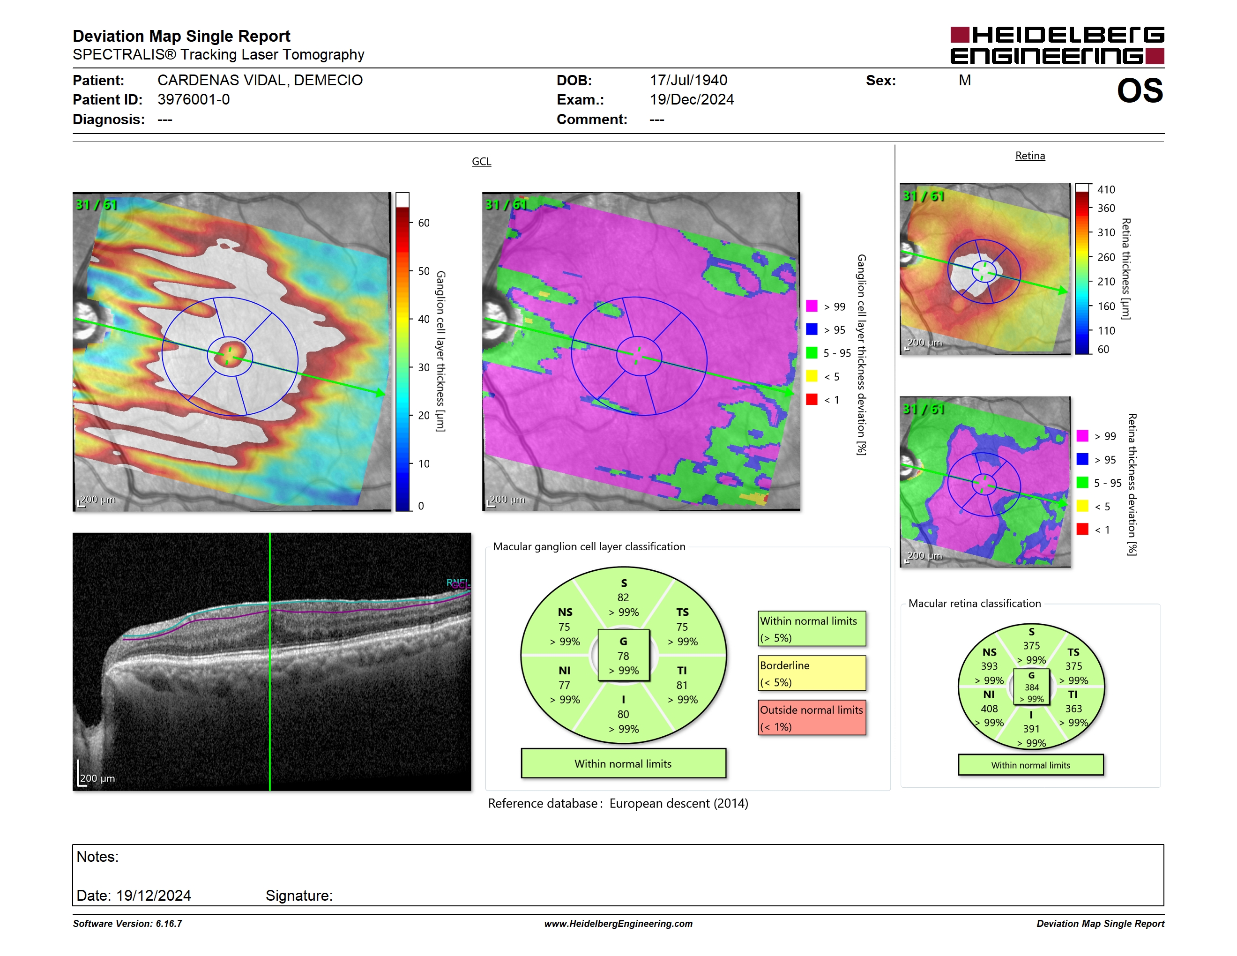The height and width of the screenshot is (956, 1237).
Task: Click green '5 - 95' swatch in Retina legend
Action: [1082, 483]
